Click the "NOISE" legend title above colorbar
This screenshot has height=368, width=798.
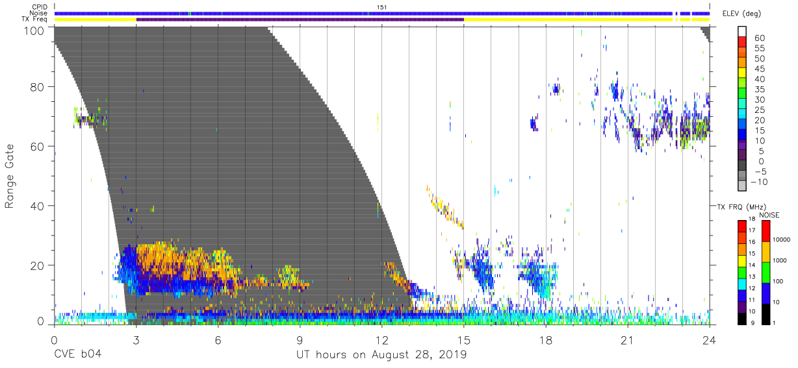pos(769,215)
